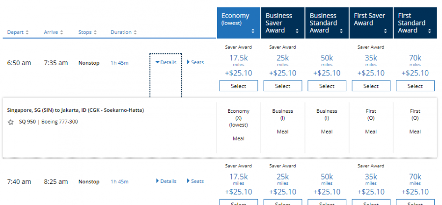442x205 pixels.
Task: Click the 1h 45m duration of 6:50 flight
Action: (x=120, y=63)
